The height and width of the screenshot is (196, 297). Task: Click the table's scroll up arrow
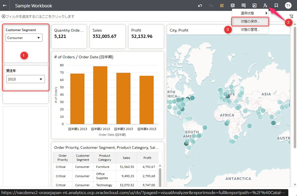coord(160,166)
